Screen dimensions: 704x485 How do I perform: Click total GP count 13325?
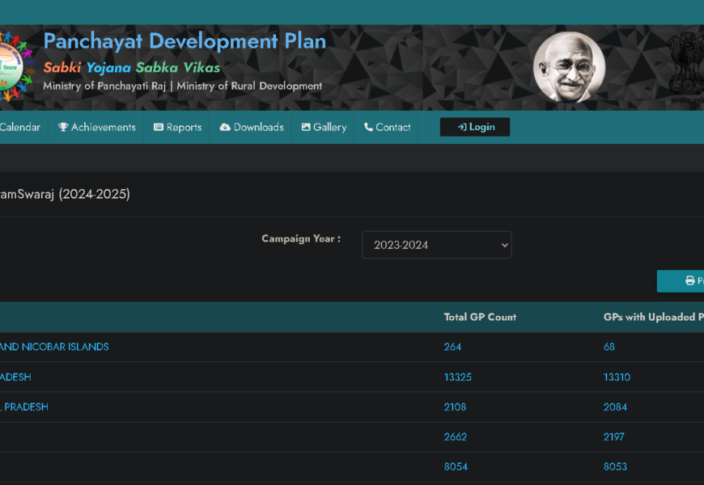pos(457,377)
